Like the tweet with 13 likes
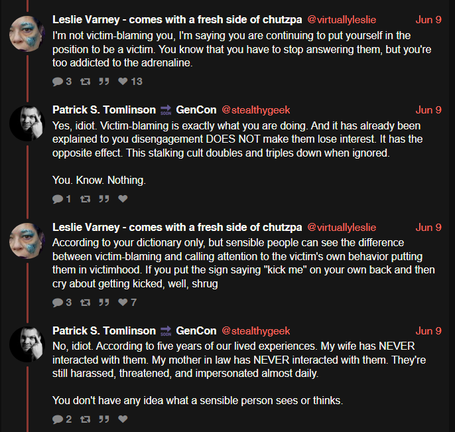Viewport: 455px width, 432px height. (x=123, y=81)
